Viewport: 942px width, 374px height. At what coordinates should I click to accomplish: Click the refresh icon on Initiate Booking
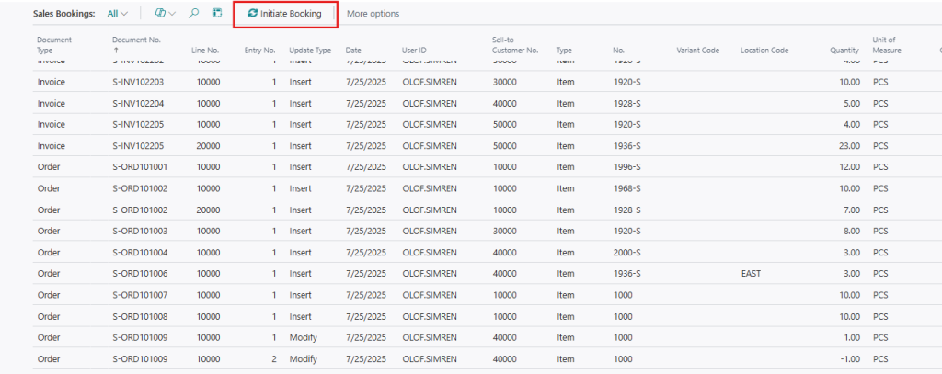[253, 14]
